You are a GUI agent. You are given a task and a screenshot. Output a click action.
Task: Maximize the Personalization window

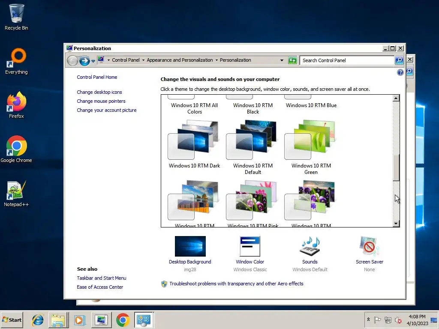(x=393, y=48)
